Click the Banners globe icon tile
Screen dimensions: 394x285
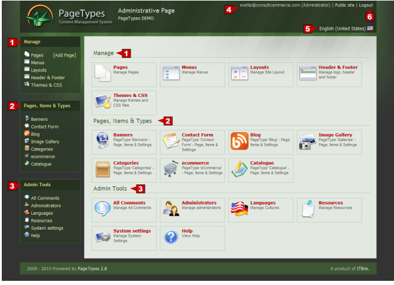coord(103,140)
